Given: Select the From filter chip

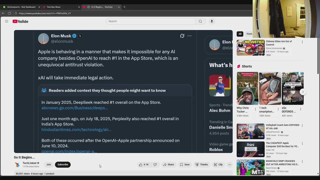Looking at the screenshot, I should [x=249, y=34].
